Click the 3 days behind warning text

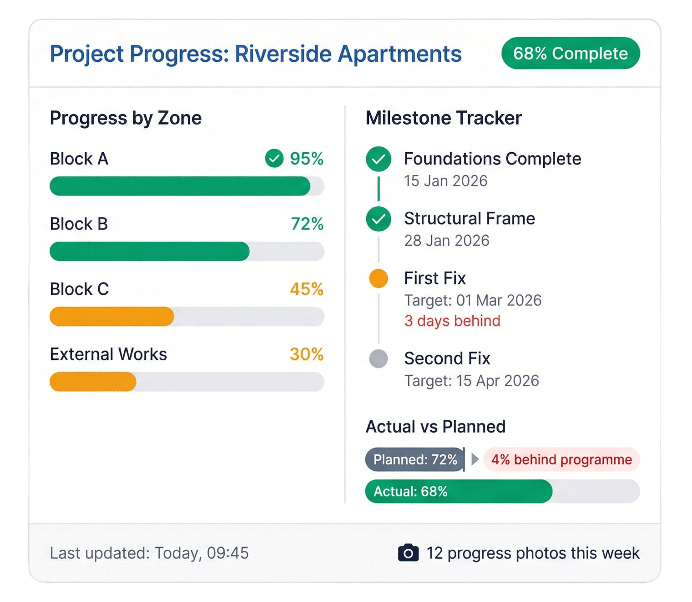coord(452,321)
